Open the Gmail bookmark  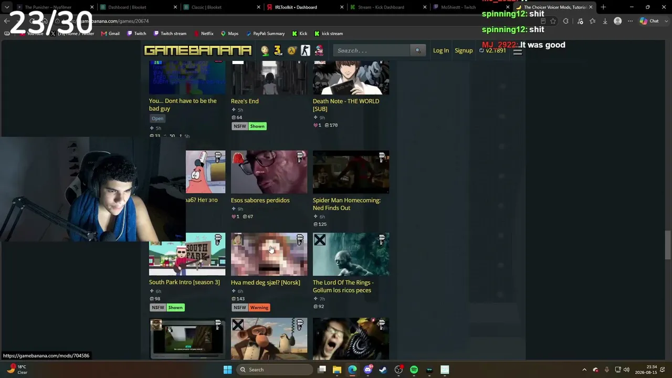[x=110, y=34]
